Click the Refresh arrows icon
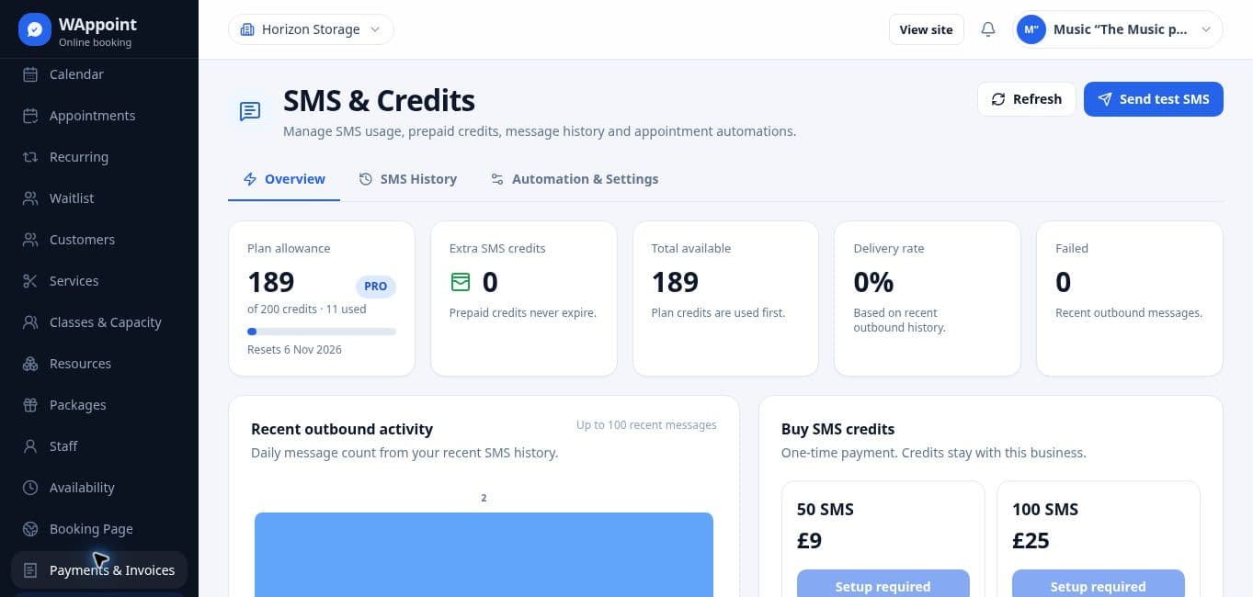 998,99
